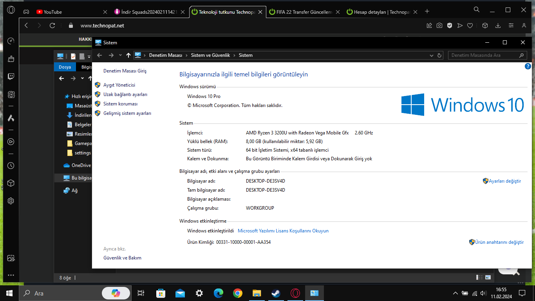The height and width of the screenshot is (301, 535).
Task: Go to Denetim Masası Giriş
Action: point(125,71)
